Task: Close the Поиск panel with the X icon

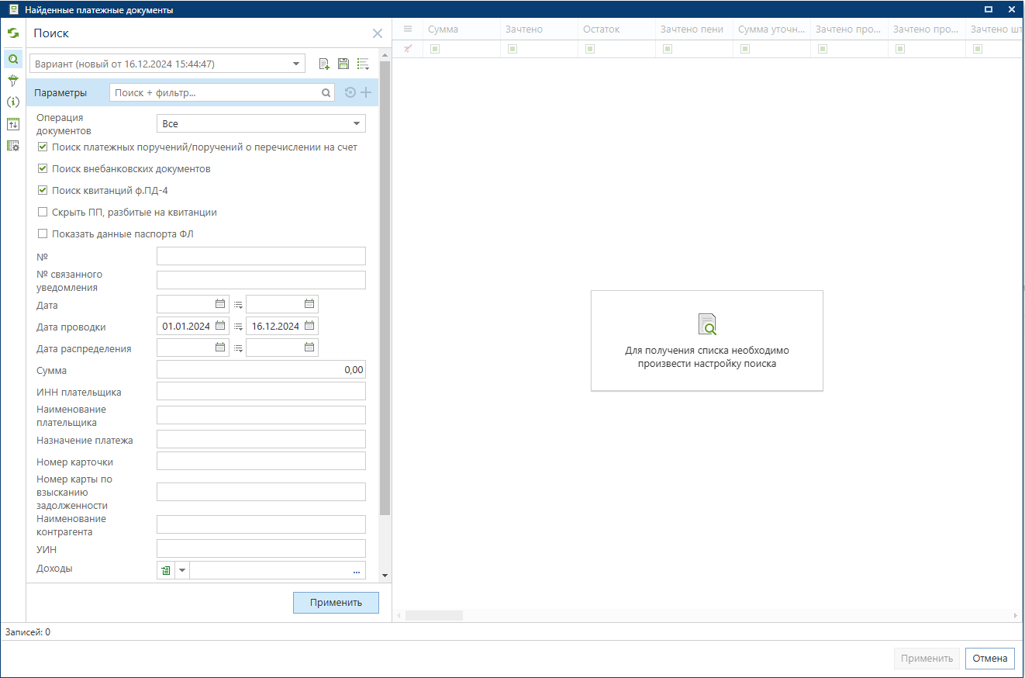Action: (x=378, y=33)
